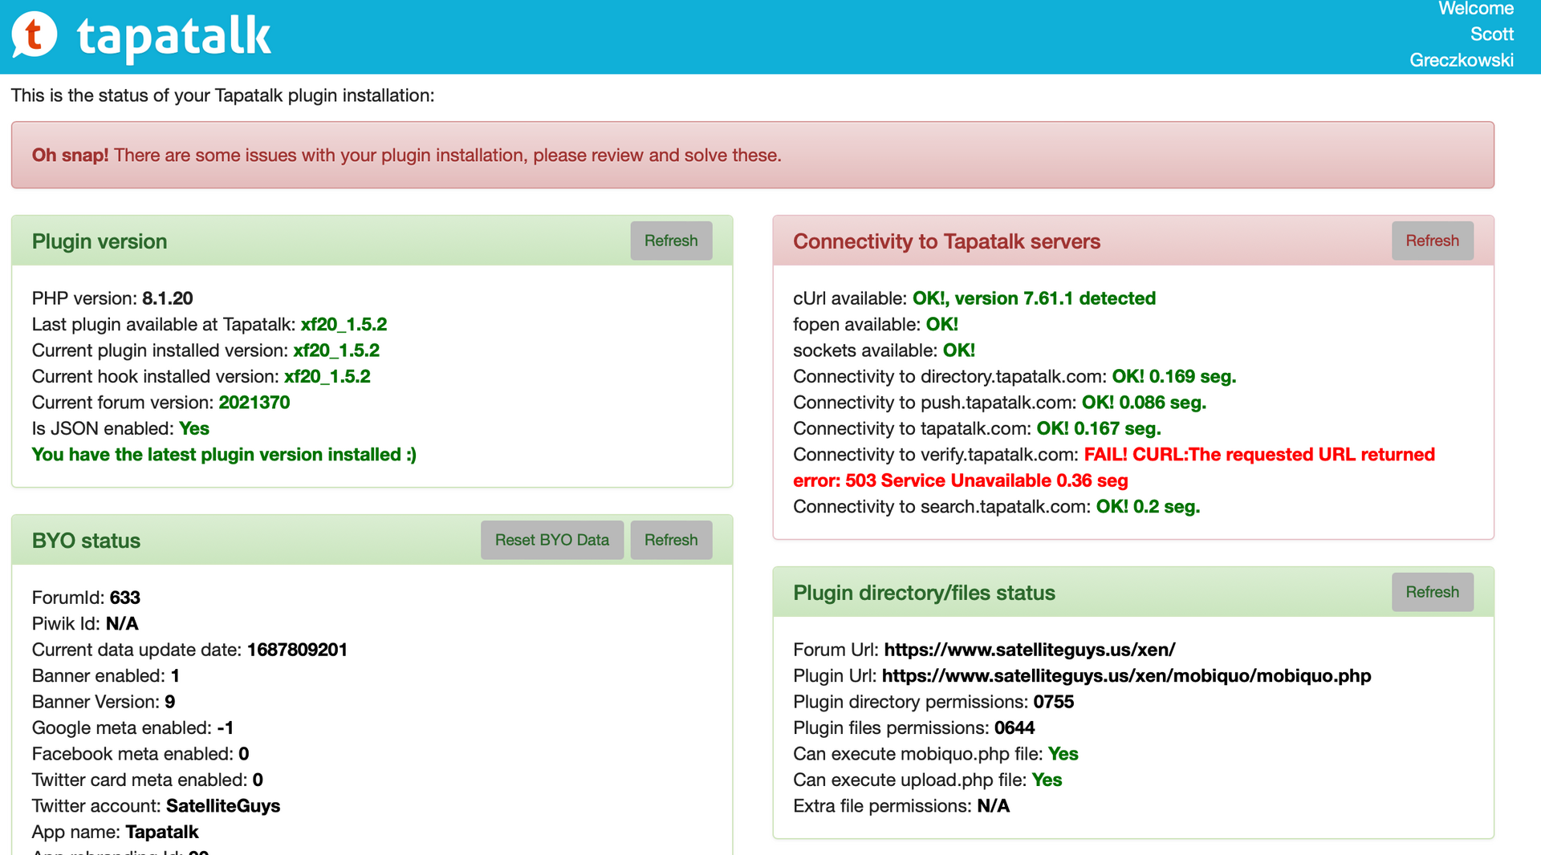Click Connectivity to search.tapatalk.com result
Image resolution: width=1541 pixels, height=855 pixels.
996,507
